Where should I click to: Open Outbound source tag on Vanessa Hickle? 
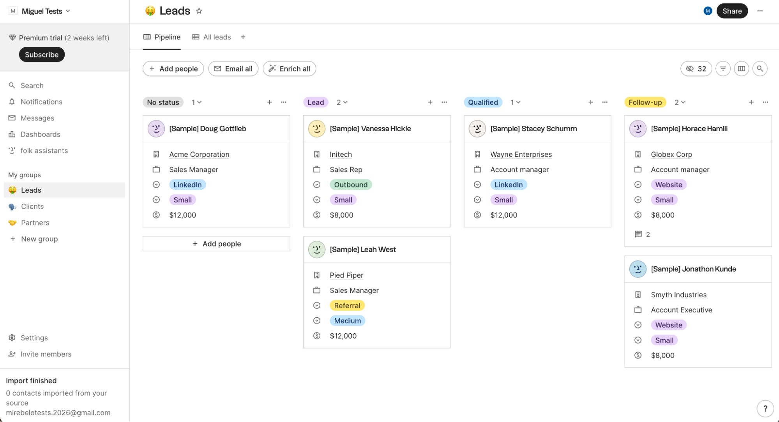point(351,185)
